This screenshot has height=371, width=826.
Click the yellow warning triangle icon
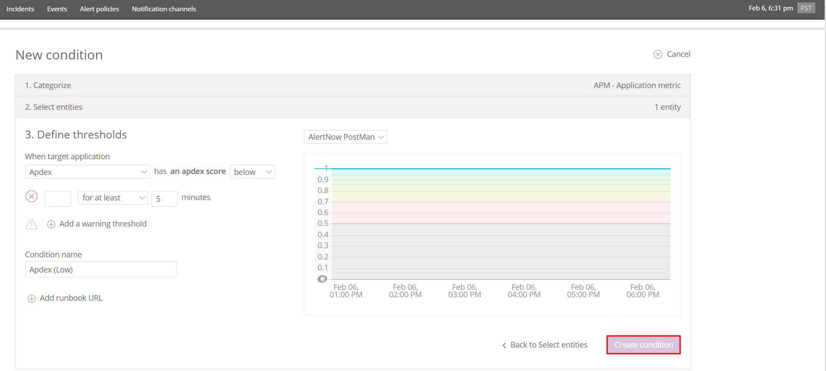[31, 224]
